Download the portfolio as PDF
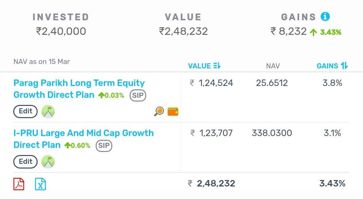The height and width of the screenshot is (199, 363). tap(19, 184)
